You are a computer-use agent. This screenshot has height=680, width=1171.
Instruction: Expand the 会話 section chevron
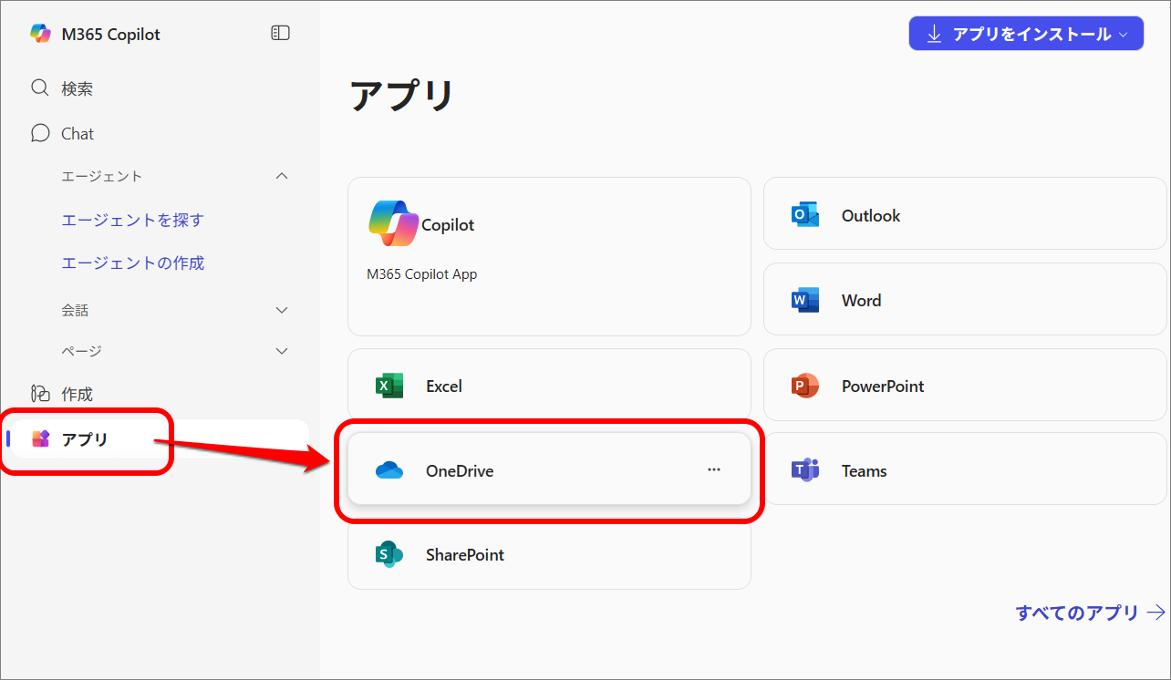[x=282, y=310]
